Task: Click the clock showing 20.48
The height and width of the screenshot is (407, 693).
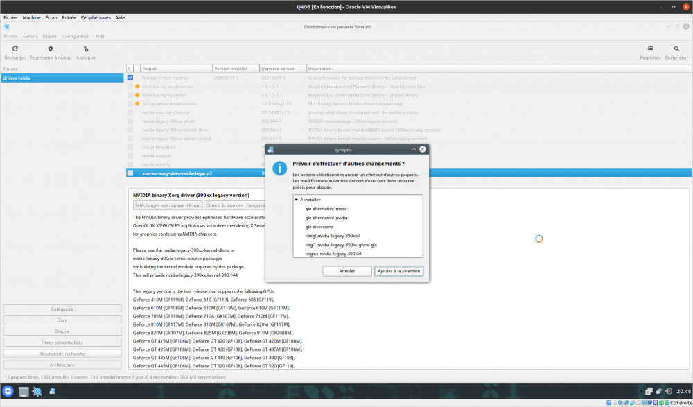Action: pos(683,391)
